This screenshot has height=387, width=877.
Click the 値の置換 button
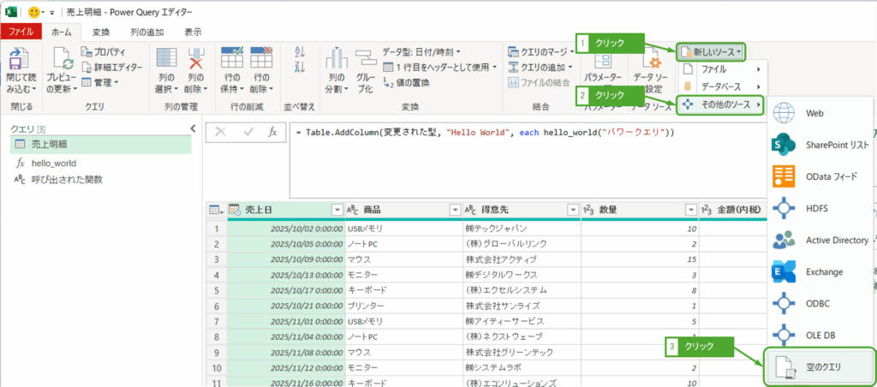coord(412,82)
